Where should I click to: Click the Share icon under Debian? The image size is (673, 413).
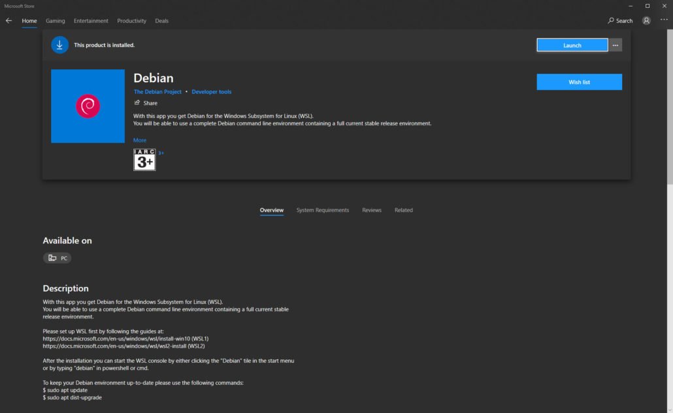[x=137, y=103]
